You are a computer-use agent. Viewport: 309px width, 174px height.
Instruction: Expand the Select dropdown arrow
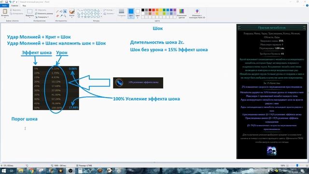(29, 17)
